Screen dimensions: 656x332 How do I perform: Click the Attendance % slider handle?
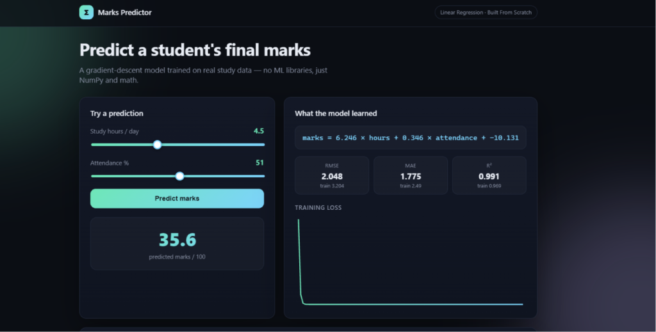tap(179, 176)
